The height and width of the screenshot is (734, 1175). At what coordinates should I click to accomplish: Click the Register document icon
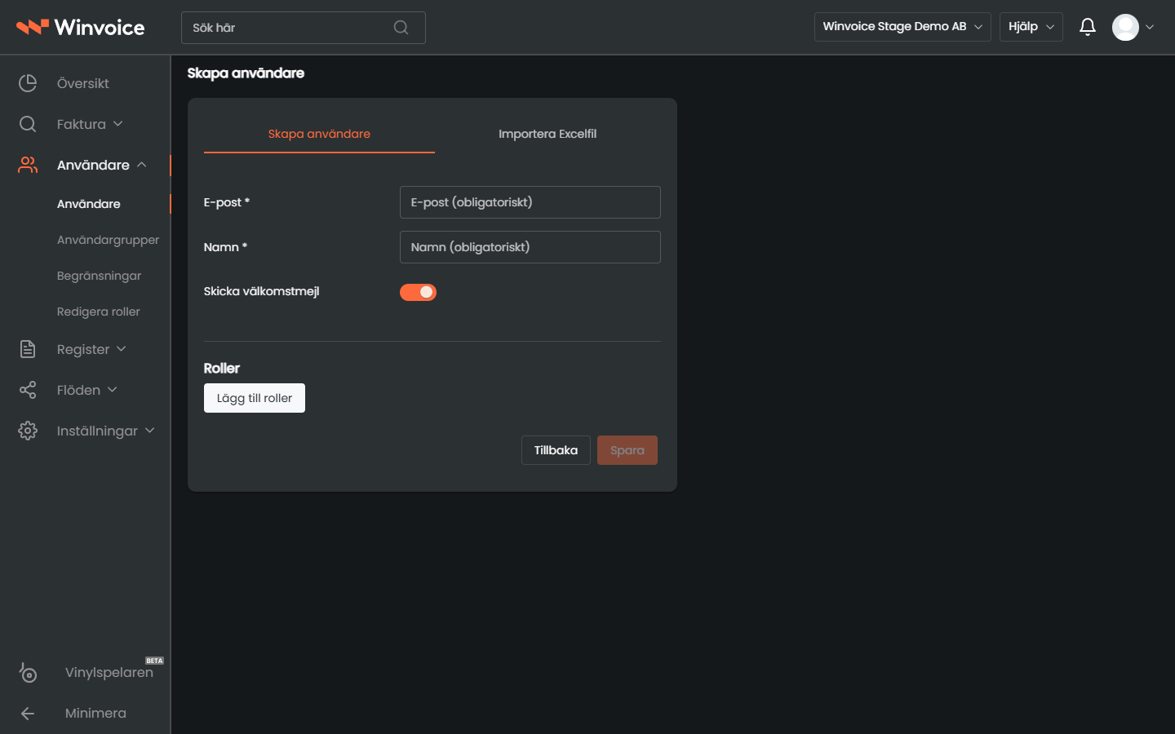click(28, 349)
